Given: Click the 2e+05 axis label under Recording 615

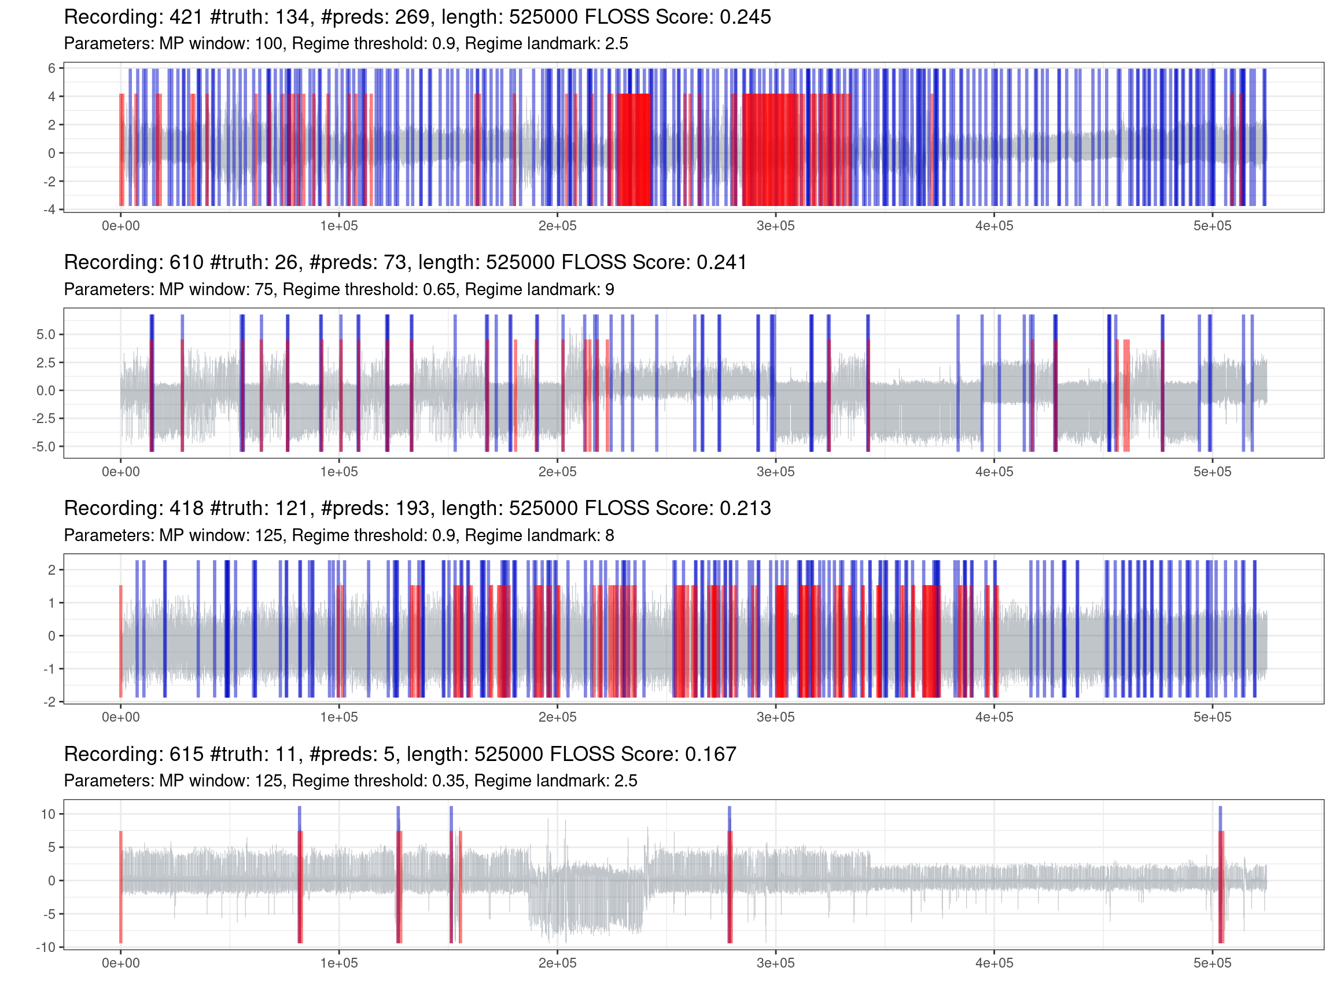Looking at the screenshot, I should (x=557, y=963).
